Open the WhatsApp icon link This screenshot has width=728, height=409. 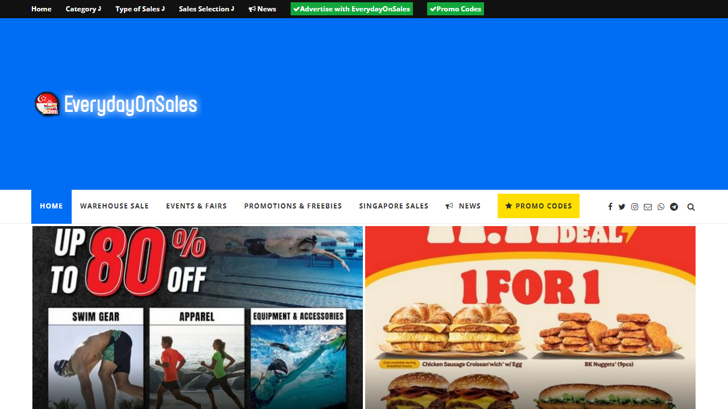point(661,207)
